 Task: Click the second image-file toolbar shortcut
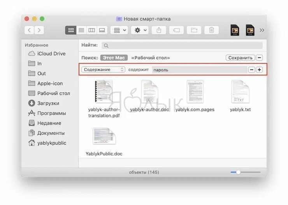click(250, 30)
